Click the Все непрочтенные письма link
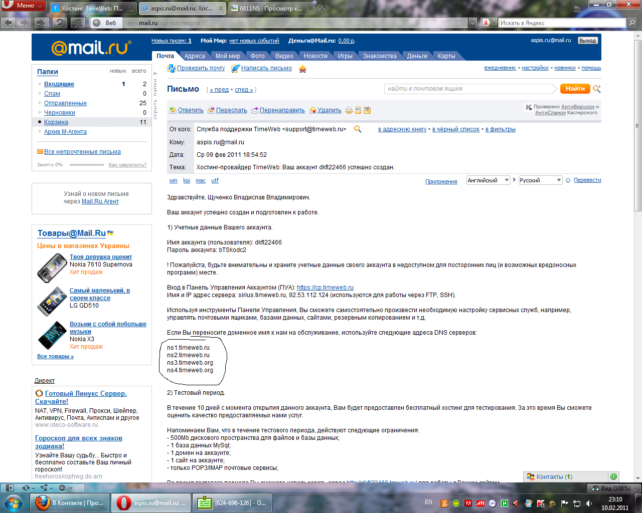The width and height of the screenshot is (642, 513). 82,152
